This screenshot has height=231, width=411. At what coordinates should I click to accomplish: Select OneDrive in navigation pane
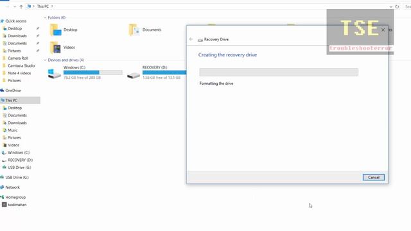13,90
